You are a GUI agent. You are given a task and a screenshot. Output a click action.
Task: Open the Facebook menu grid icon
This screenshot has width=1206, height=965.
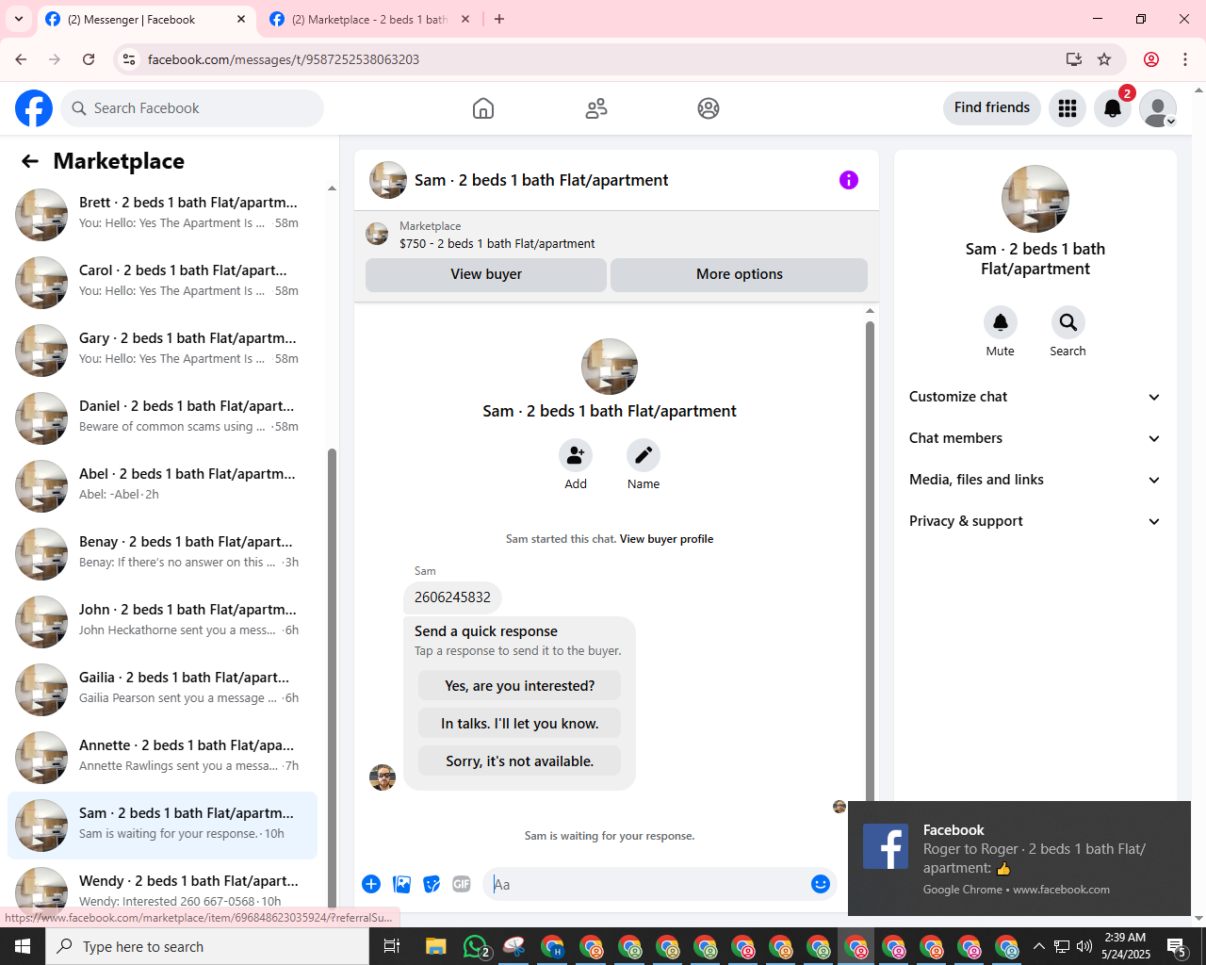point(1067,108)
